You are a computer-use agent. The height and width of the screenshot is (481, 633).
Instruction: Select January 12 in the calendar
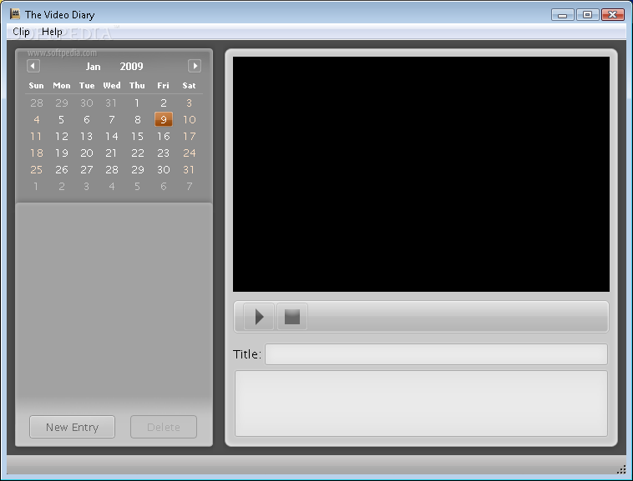click(x=61, y=137)
